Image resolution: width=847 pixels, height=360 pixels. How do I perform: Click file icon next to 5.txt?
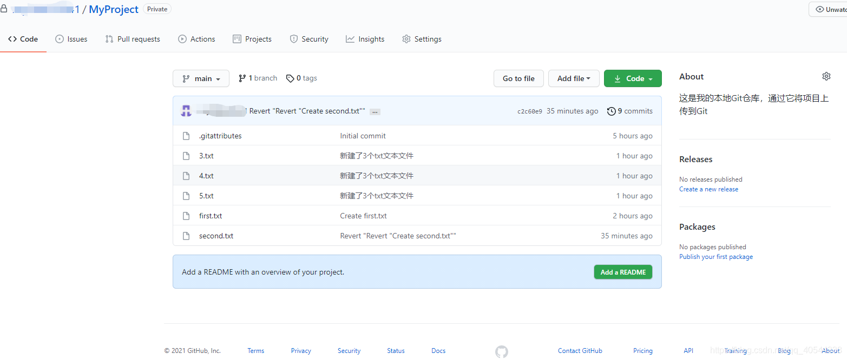pos(186,196)
